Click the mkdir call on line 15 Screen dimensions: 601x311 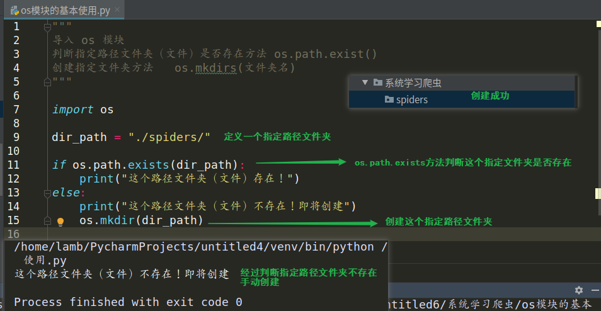pos(117,220)
